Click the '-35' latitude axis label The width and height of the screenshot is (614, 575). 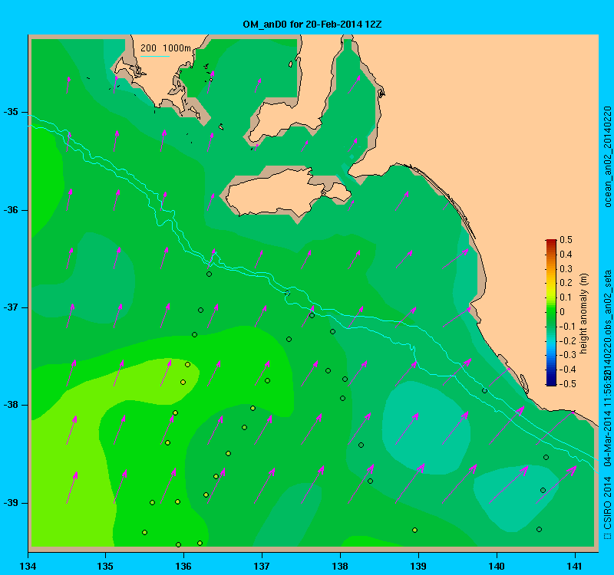click(x=11, y=112)
